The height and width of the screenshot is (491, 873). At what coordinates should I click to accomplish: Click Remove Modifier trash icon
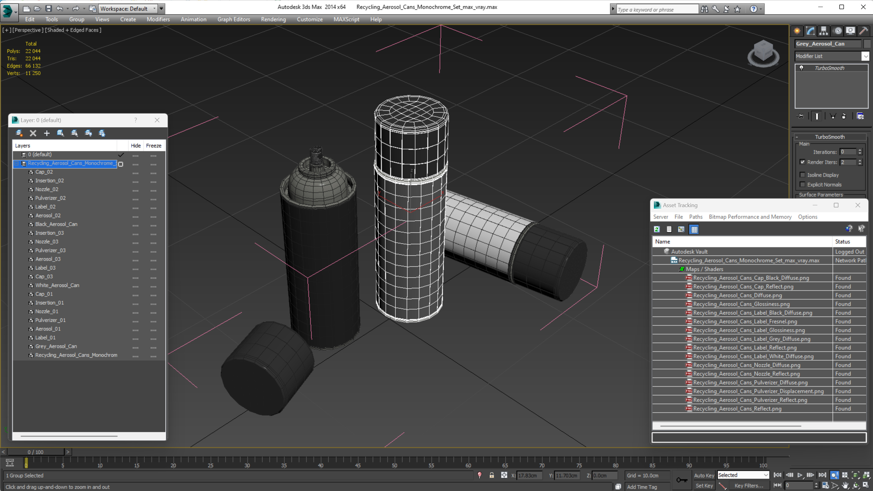[x=844, y=116]
